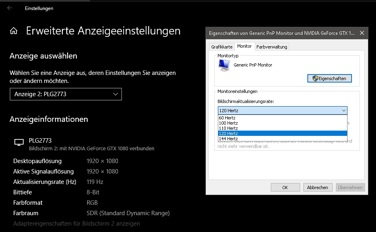Click the SDR (Standard Dynamic Range) value
Screen dimensions: 376x232
pos(128,213)
